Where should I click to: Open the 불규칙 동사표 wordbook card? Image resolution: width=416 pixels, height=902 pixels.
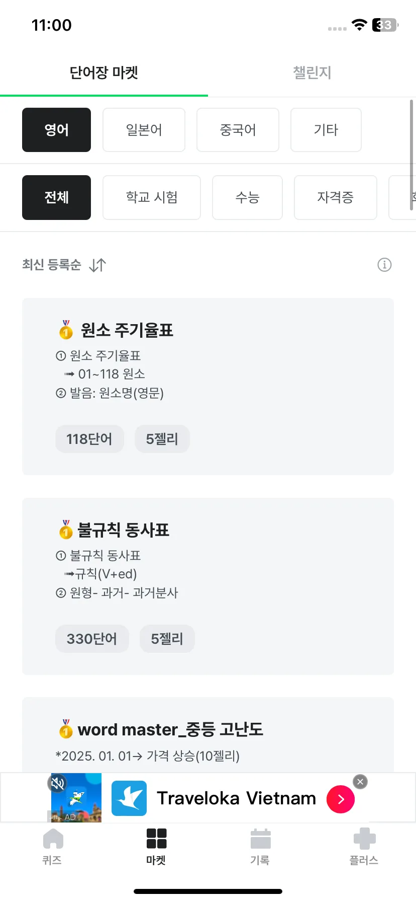point(208,586)
